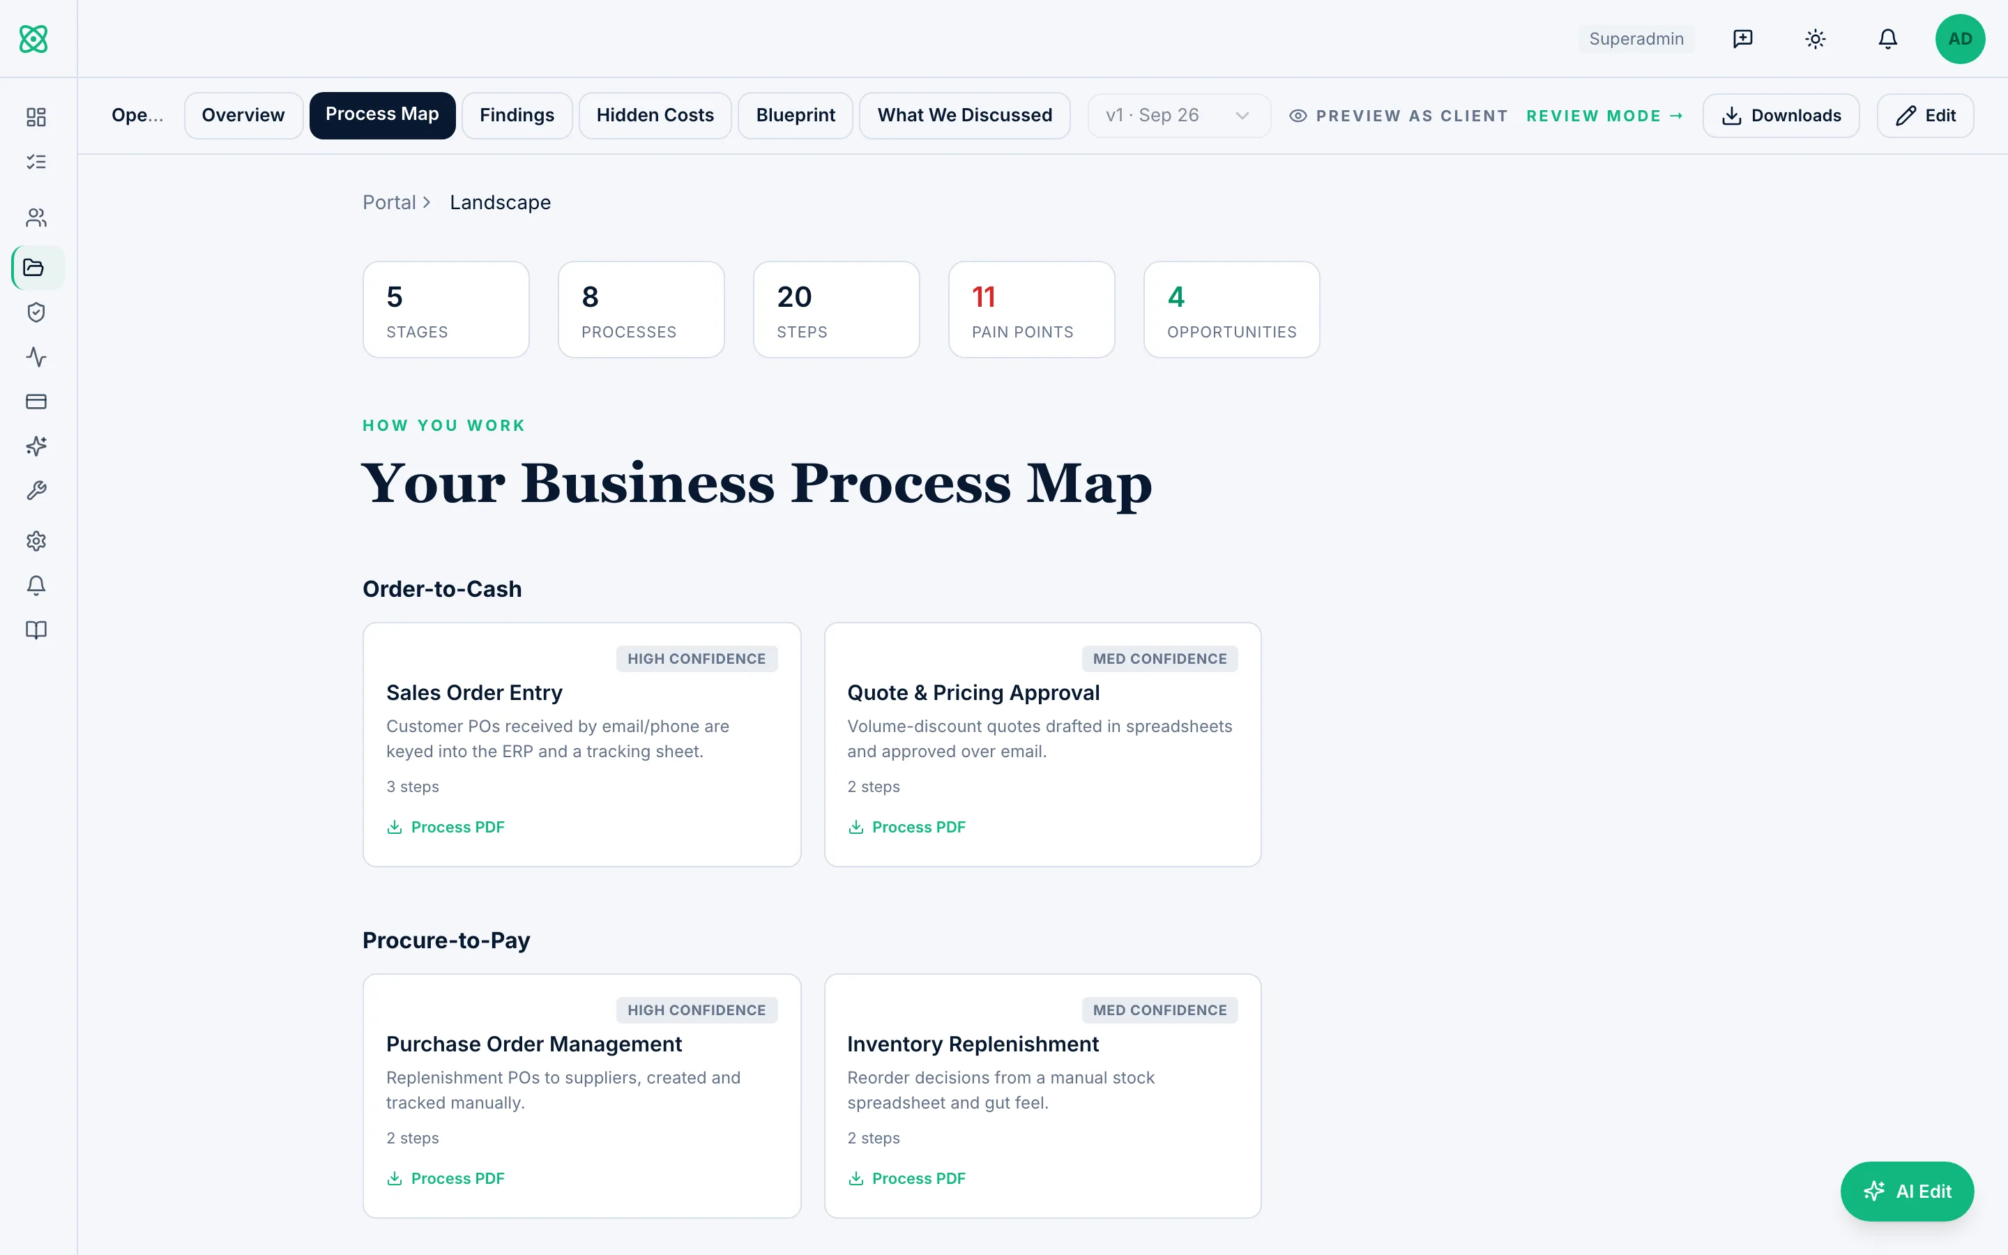Open the v1 · Sep 26 version dropdown
The width and height of the screenshot is (2008, 1255).
tap(1178, 115)
